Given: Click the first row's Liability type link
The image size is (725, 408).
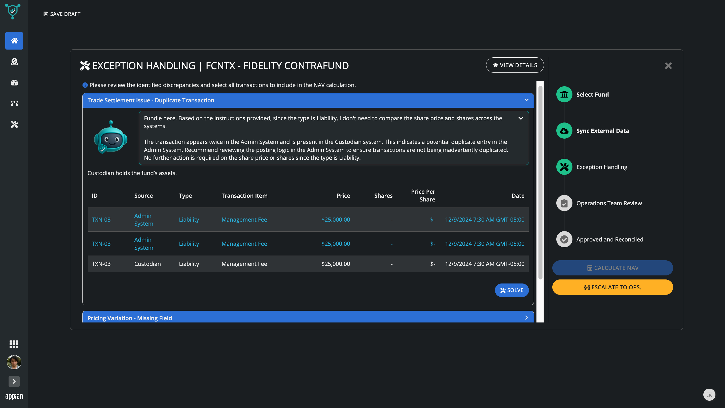Looking at the screenshot, I should point(189,220).
